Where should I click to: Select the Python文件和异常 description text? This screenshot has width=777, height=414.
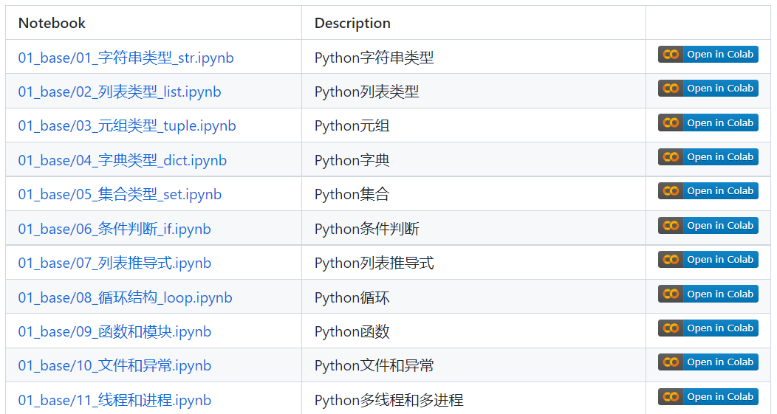pyautogui.click(x=374, y=366)
